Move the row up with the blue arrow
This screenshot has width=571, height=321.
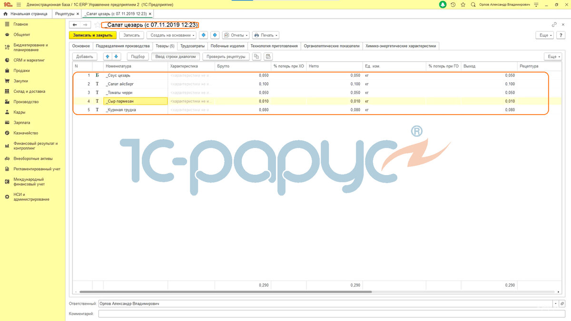click(108, 57)
